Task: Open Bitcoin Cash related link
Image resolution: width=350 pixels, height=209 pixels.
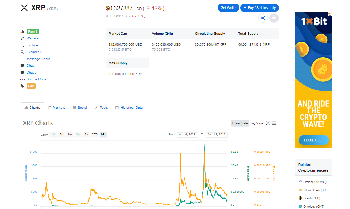Action: 316,190
